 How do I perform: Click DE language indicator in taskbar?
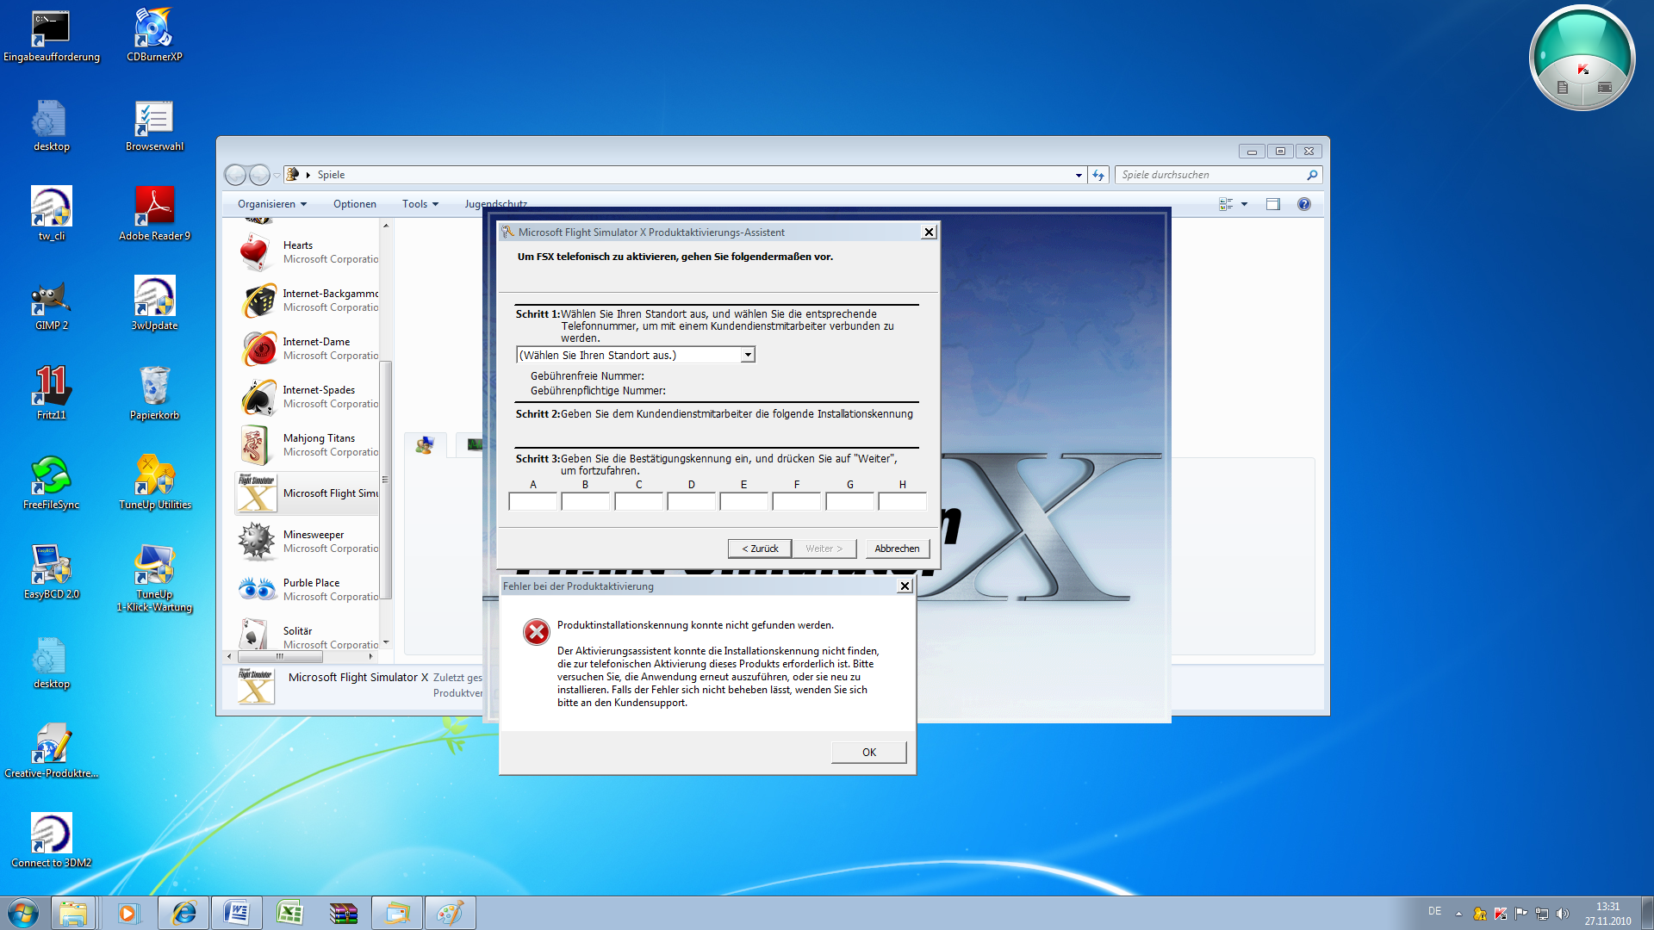click(1434, 911)
